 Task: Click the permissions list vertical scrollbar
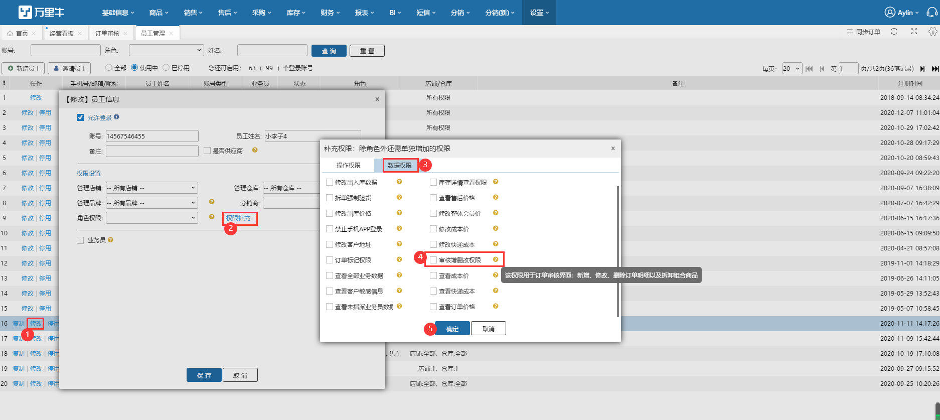(617, 251)
